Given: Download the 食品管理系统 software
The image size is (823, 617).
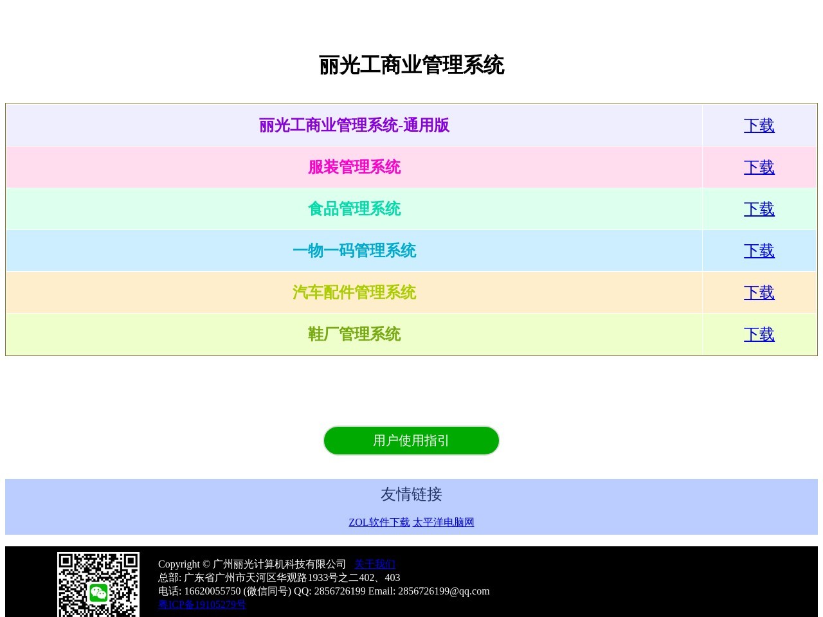Looking at the screenshot, I should tap(759, 209).
